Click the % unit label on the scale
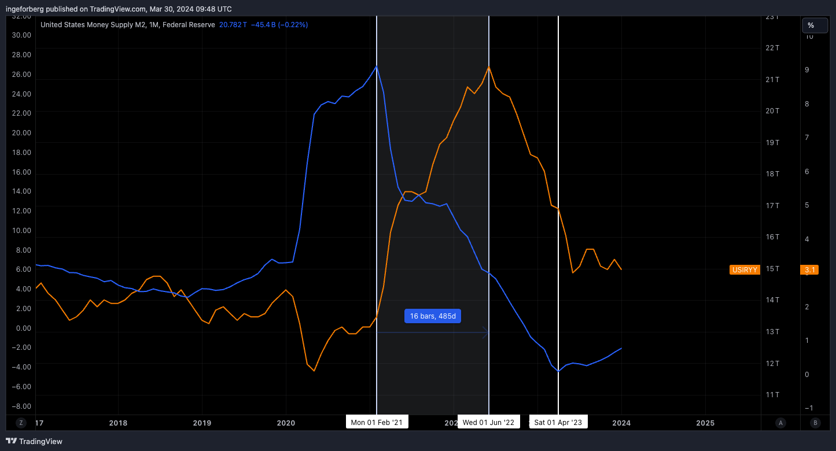The height and width of the screenshot is (451, 836). [x=815, y=25]
